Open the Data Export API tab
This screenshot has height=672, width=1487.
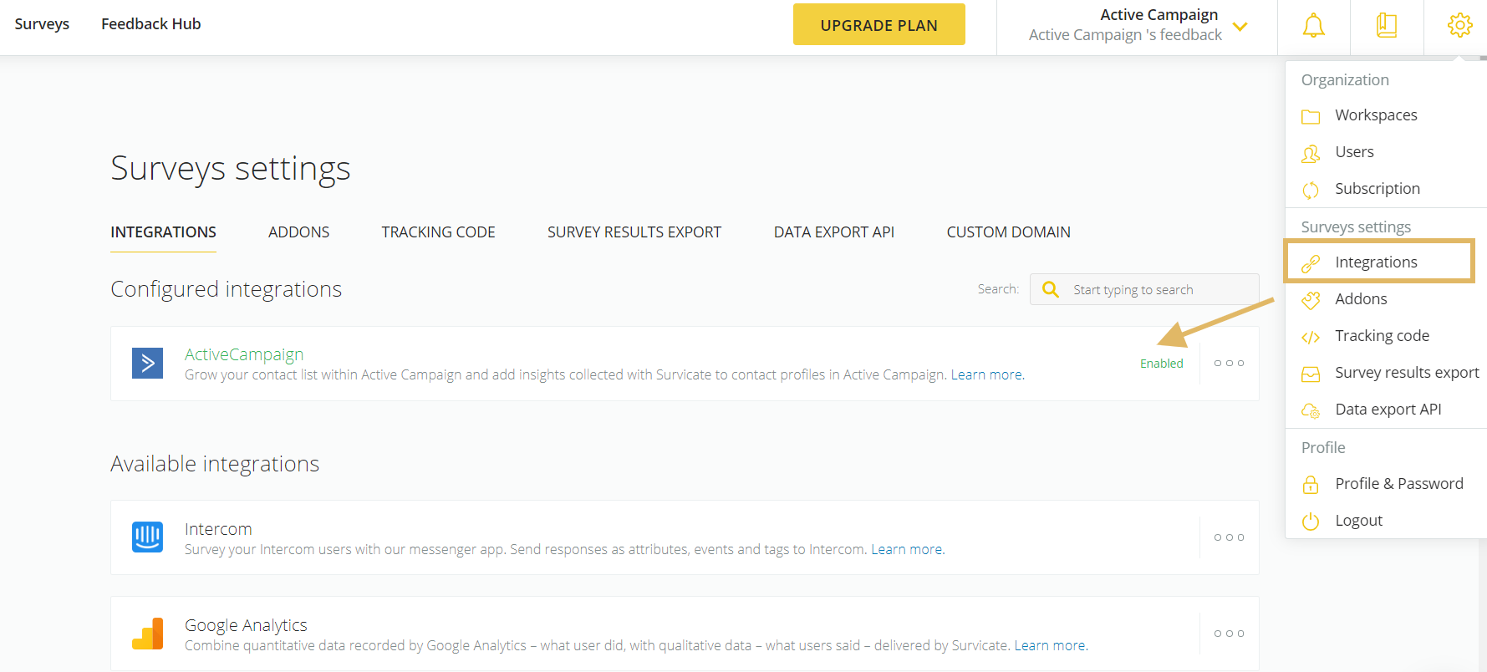833,232
